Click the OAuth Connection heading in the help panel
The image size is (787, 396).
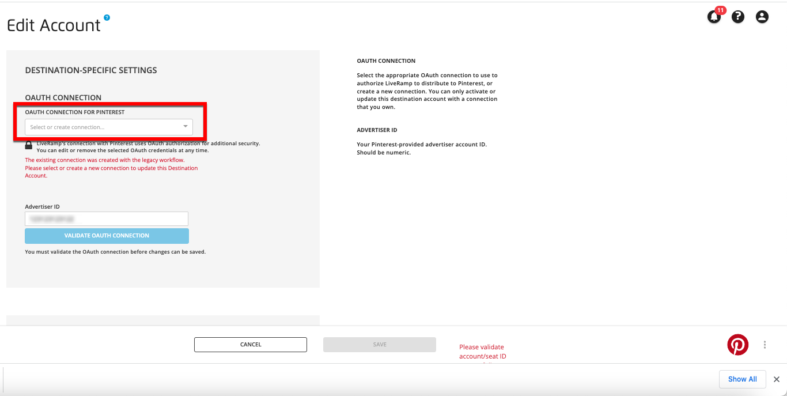386,61
